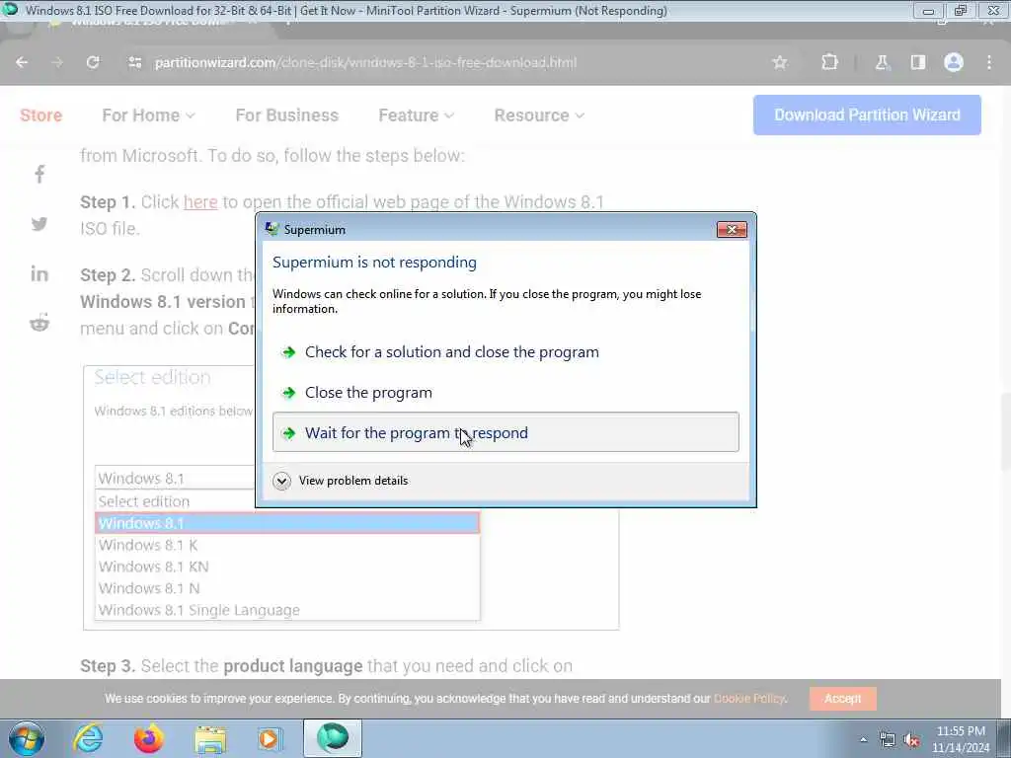Image resolution: width=1011 pixels, height=758 pixels.
Task: Open the Windows 8.1 edition combo box
Action: [176, 479]
